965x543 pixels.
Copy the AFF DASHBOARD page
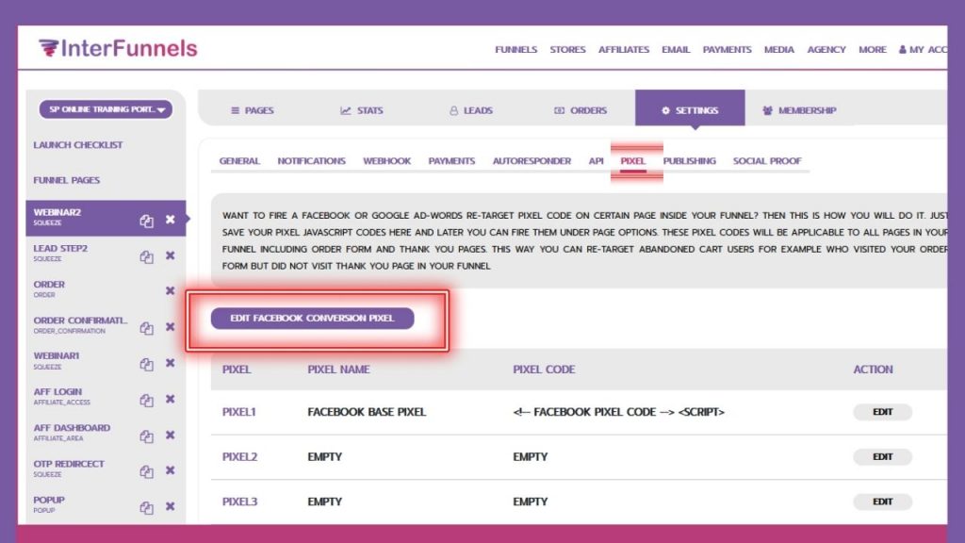(x=146, y=436)
